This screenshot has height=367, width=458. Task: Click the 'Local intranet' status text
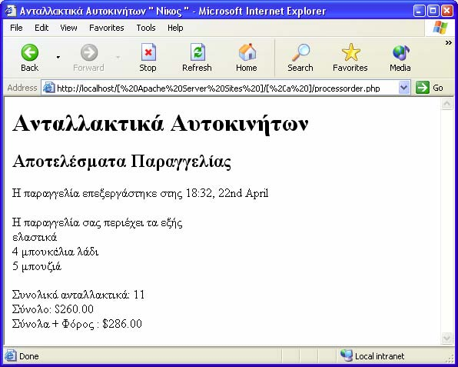click(380, 356)
